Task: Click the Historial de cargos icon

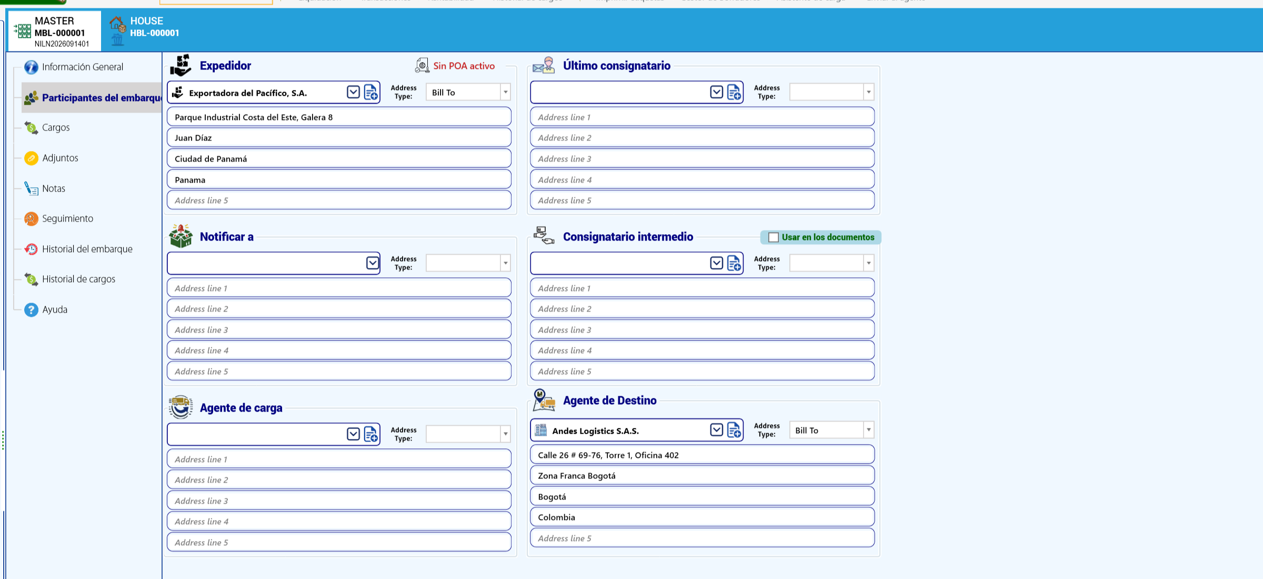Action: tap(32, 279)
